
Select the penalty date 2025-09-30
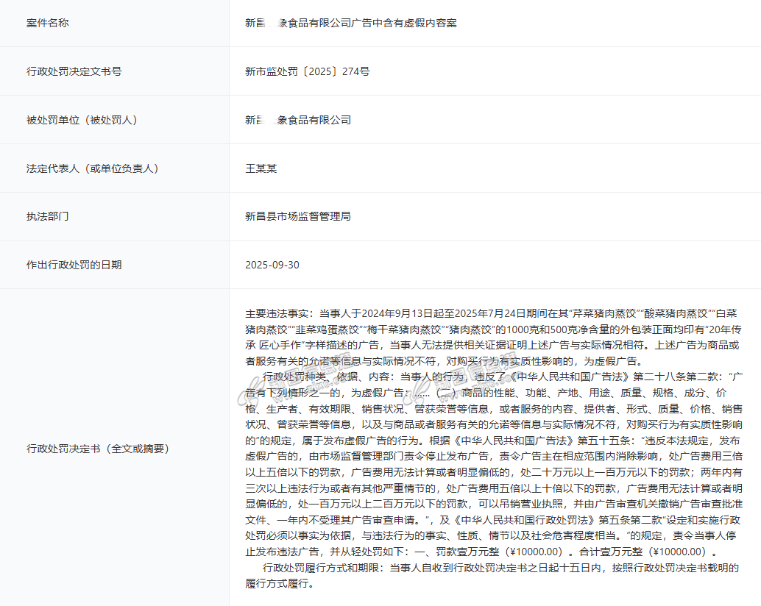[x=272, y=265]
